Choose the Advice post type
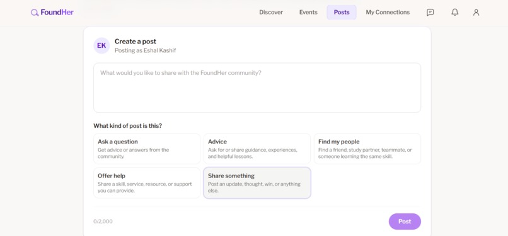Viewport: 508px width, 236px height. click(x=257, y=149)
